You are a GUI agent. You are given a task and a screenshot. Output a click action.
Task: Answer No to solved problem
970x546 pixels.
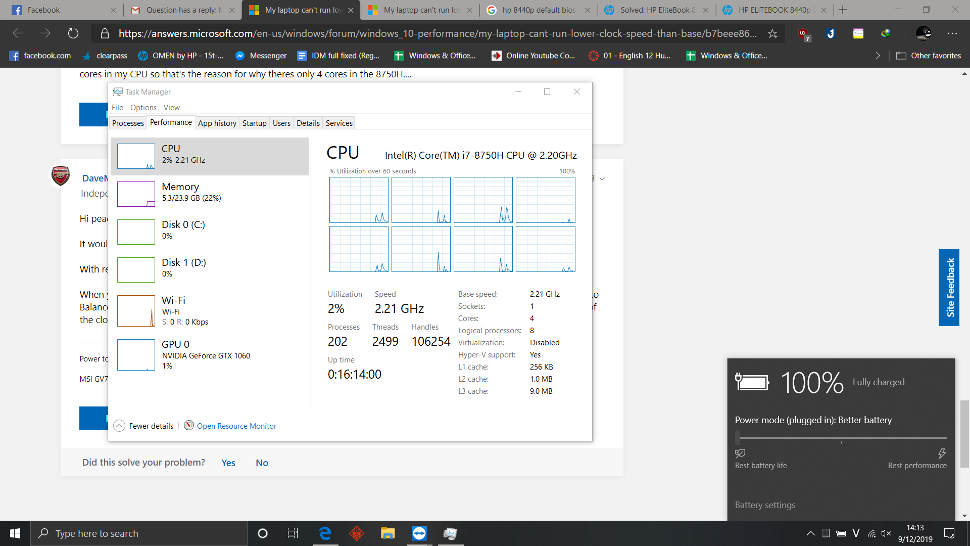(262, 463)
